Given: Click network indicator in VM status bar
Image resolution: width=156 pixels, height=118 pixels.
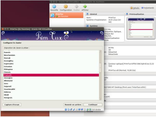Looking at the screenshot, I should coord(71,109).
